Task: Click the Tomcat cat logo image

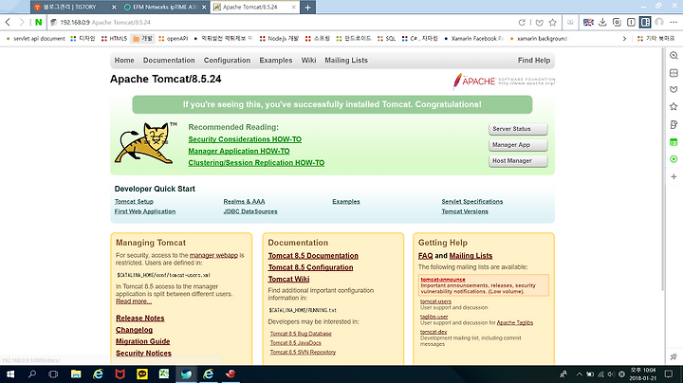Action: pos(145,144)
